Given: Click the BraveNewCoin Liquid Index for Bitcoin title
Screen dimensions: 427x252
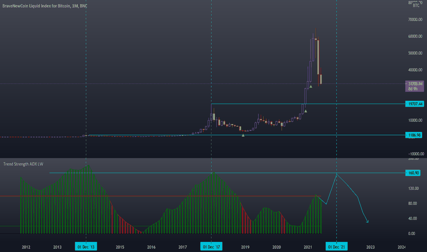Looking at the screenshot, I should [44, 5].
